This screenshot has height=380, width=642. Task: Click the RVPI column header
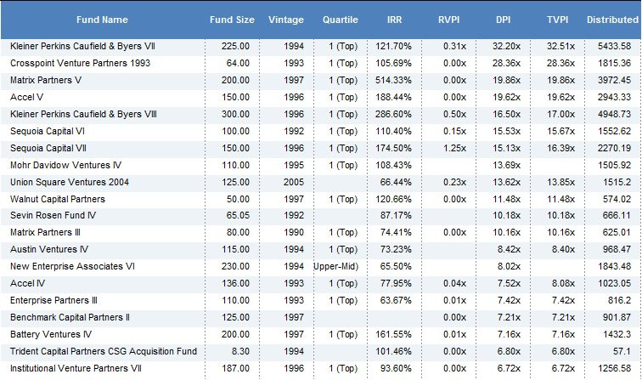click(448, 20)
